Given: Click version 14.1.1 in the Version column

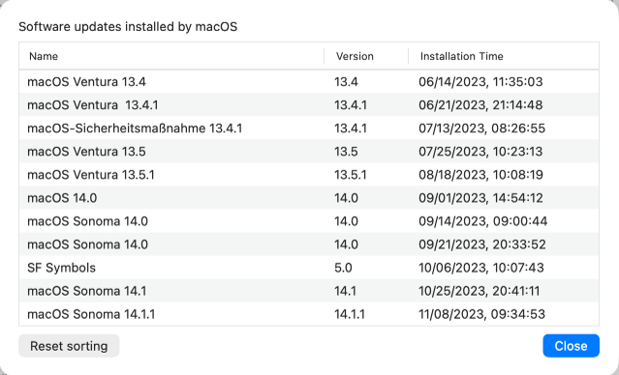Looking at the screenshot, I should (350, 314).
